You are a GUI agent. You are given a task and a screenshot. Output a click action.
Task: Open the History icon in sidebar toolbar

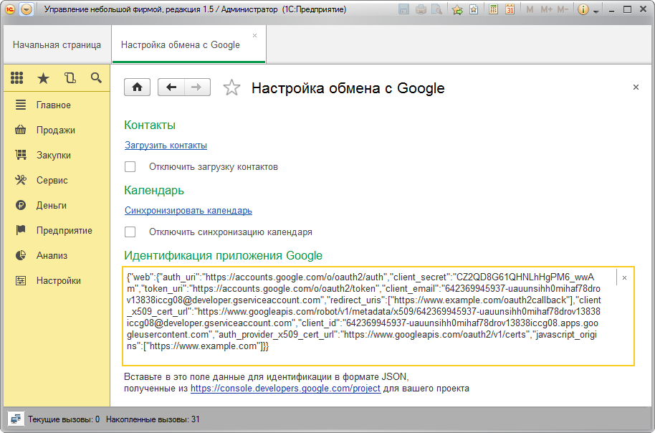70,77
